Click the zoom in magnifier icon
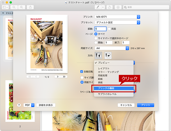171x131 pixels. click(22, 7)
